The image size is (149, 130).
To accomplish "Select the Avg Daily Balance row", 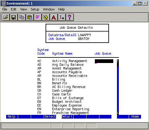I will click(x=68, y=65).
